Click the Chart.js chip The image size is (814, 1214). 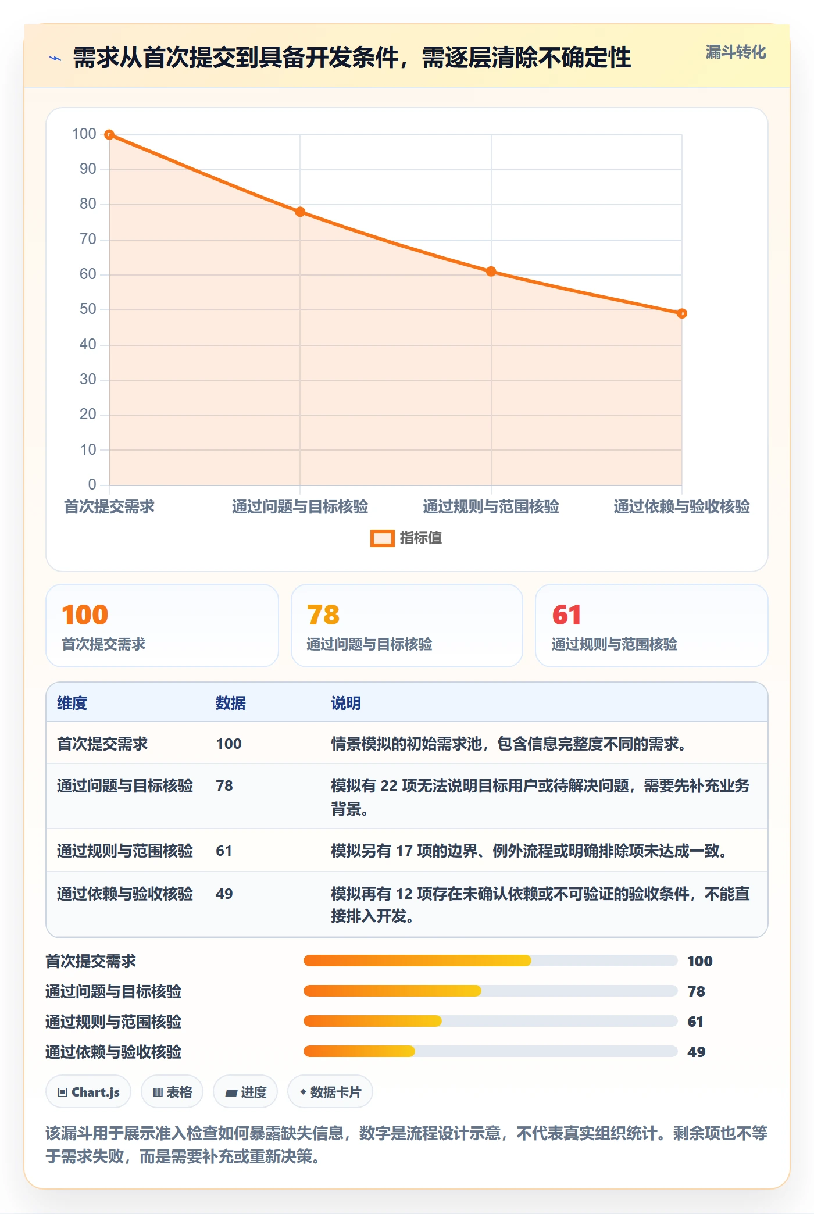point(88,1092)
